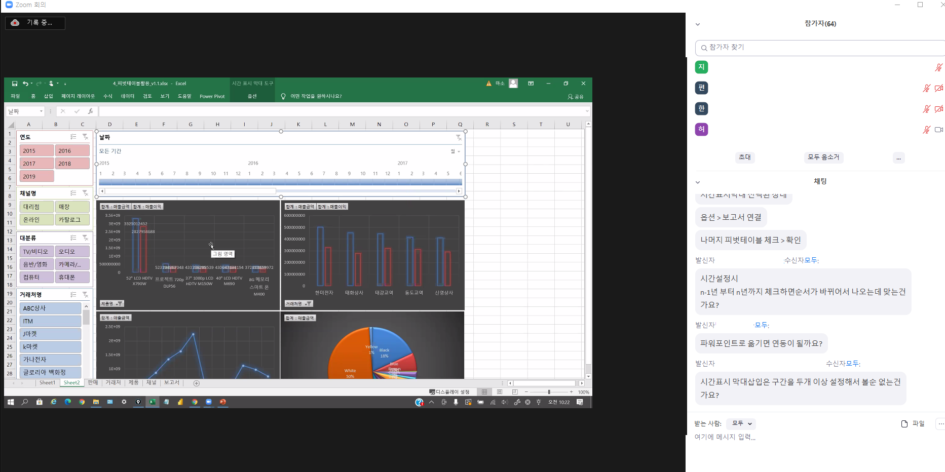945x472 pixels.
Task: Click the save icon in Excel toolbar
Action: [x=15, y=84]
